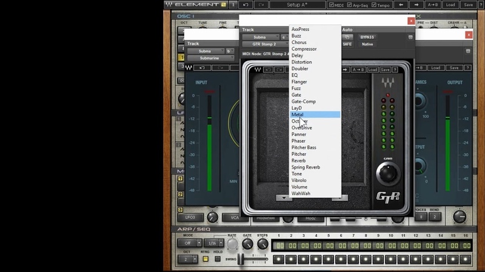Image resolution: width=485 pixels, height=272 pixels.
Task: Click the step 1 value display 00
Action: (280, 246)
